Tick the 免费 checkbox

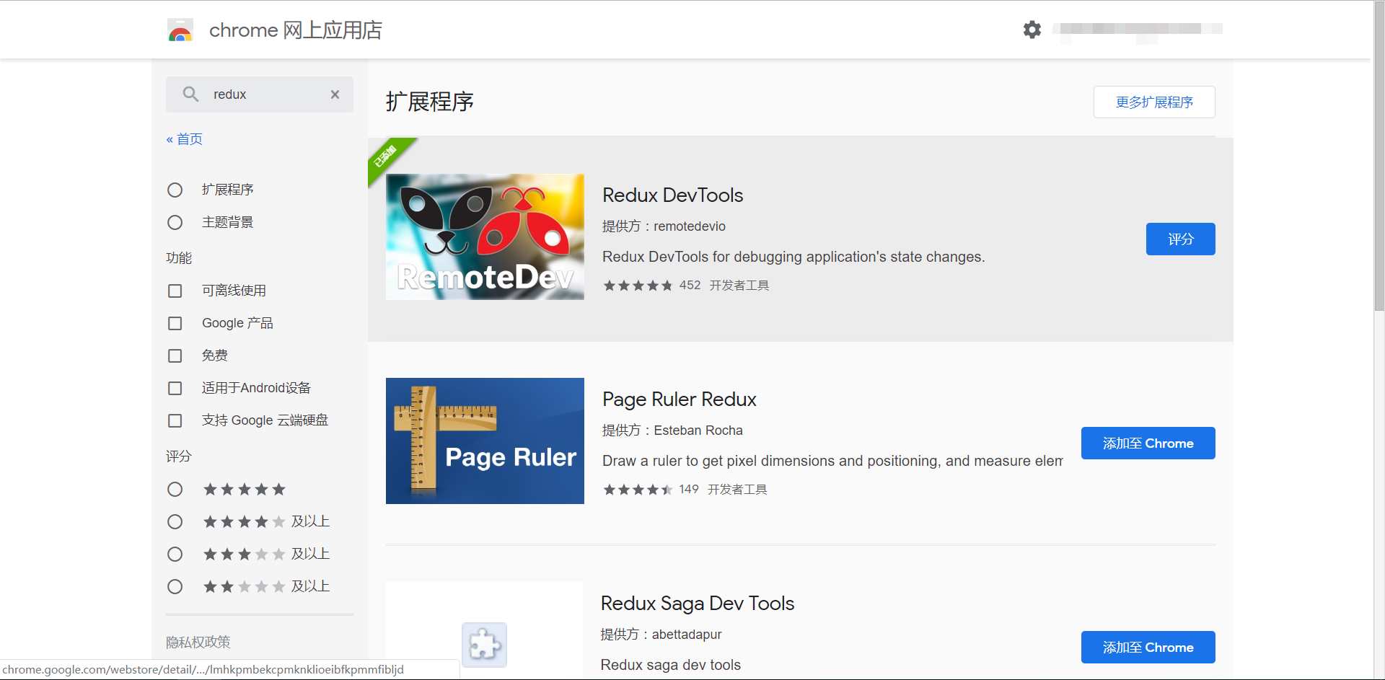pyautogui.click(x=175, y=356)
